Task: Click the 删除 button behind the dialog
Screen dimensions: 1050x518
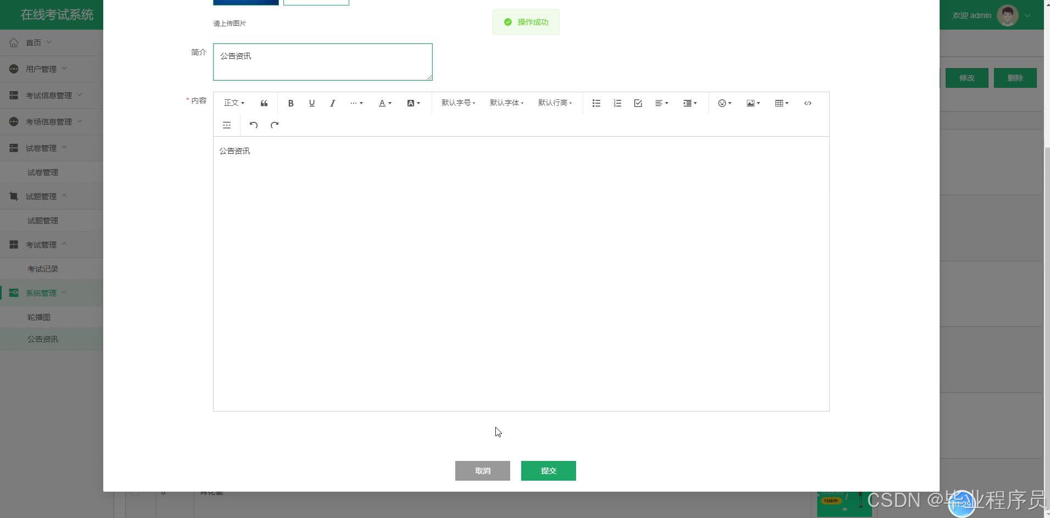Action: click(1015, 78)
